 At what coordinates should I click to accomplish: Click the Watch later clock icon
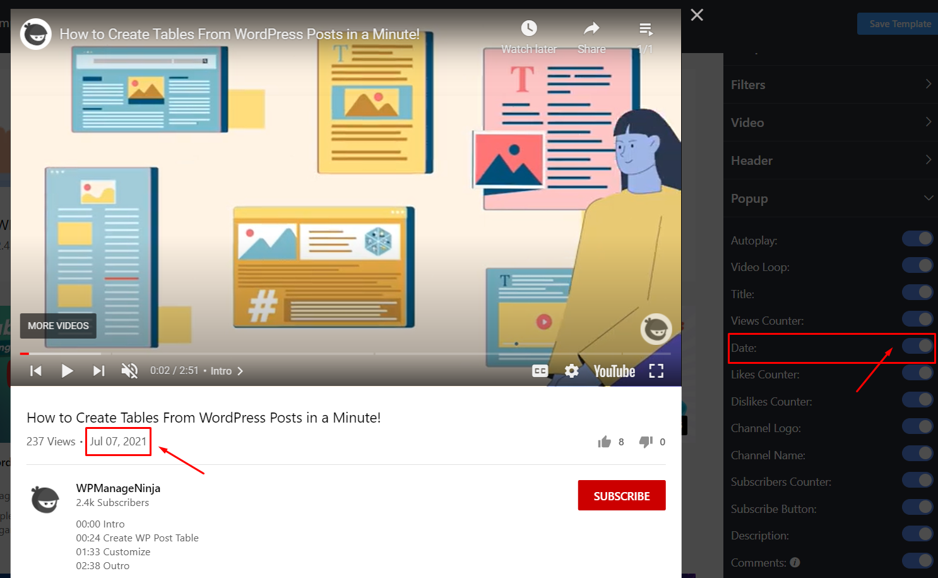(x=529, y=28)
